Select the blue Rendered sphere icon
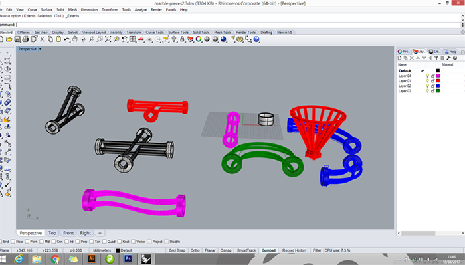The image size is (465, 265). click(223, 39)
